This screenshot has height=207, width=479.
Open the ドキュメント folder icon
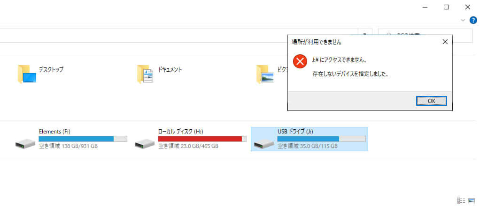click(x=145, y=74)
